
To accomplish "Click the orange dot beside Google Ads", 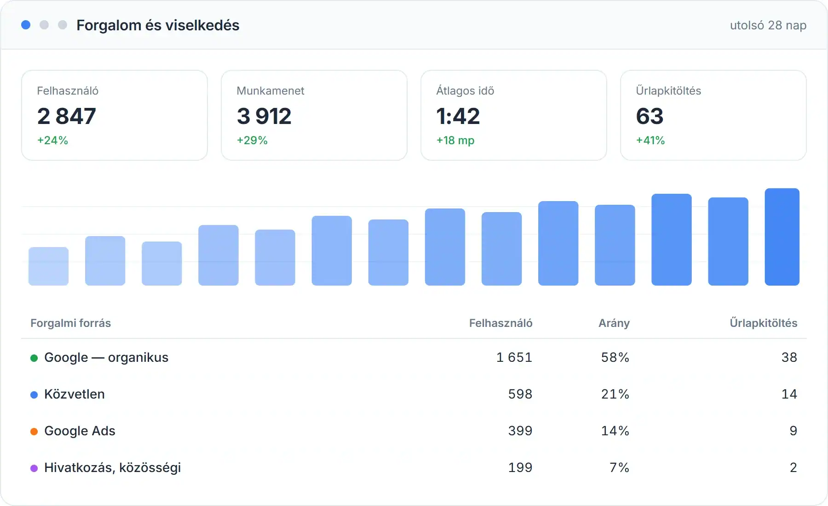I will tap(34, 432).
